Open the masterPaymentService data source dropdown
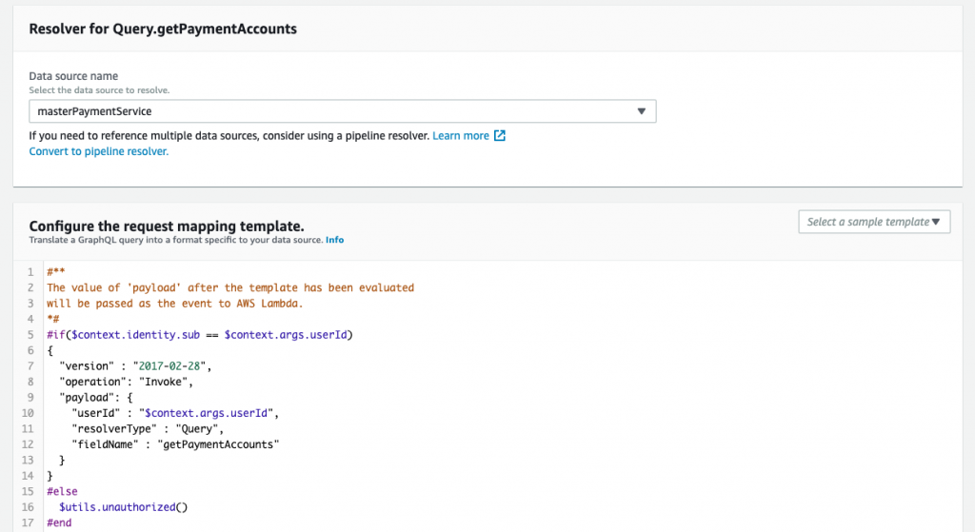This screenshot has width=975, height=532. point(342,111)
